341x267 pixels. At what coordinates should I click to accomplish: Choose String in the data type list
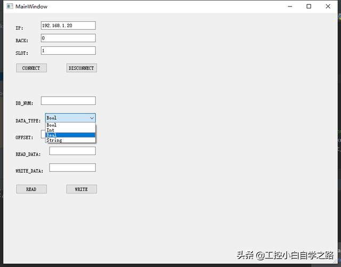point(70,140)
